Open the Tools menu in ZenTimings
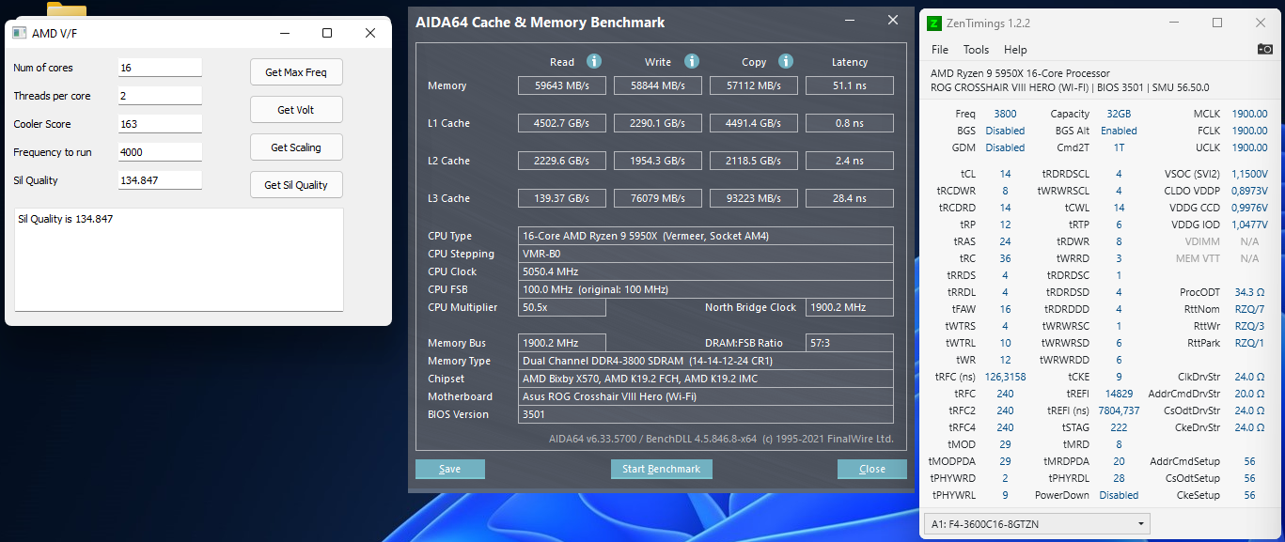The width and height of the screenshot is (1285, 542). [976, 50]
